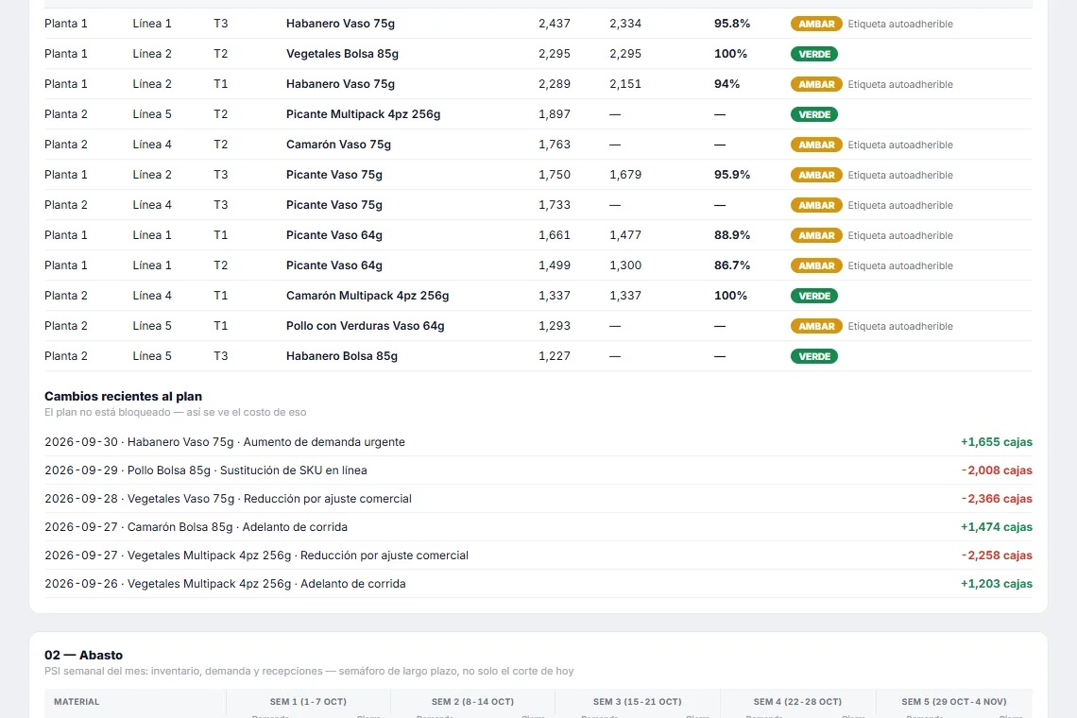The width and height of the screenshot is (1077, 718).
Task: Click the -2,258 cajas change amount
Action: pyautogui.click(x=997, y=556)
